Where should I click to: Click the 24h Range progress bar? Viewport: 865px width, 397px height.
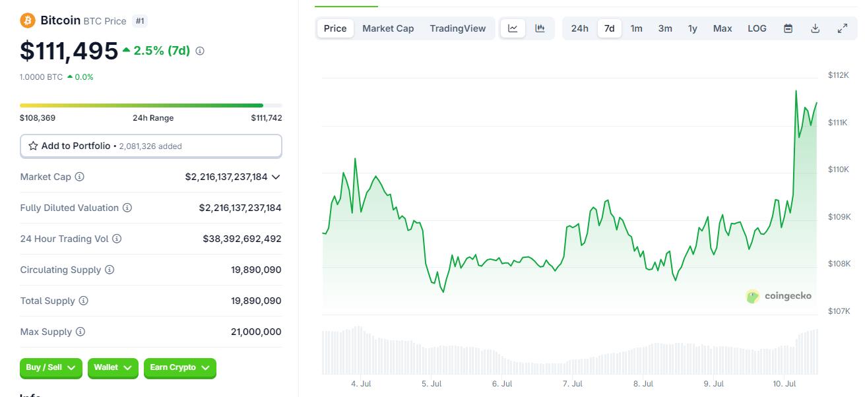click(x=151, y=106)
